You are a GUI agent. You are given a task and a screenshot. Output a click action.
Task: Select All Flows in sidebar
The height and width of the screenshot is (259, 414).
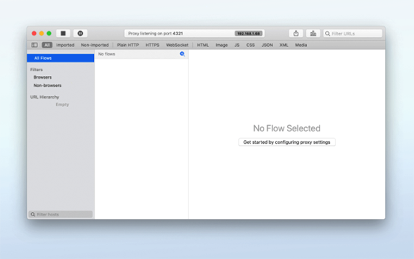61,58
